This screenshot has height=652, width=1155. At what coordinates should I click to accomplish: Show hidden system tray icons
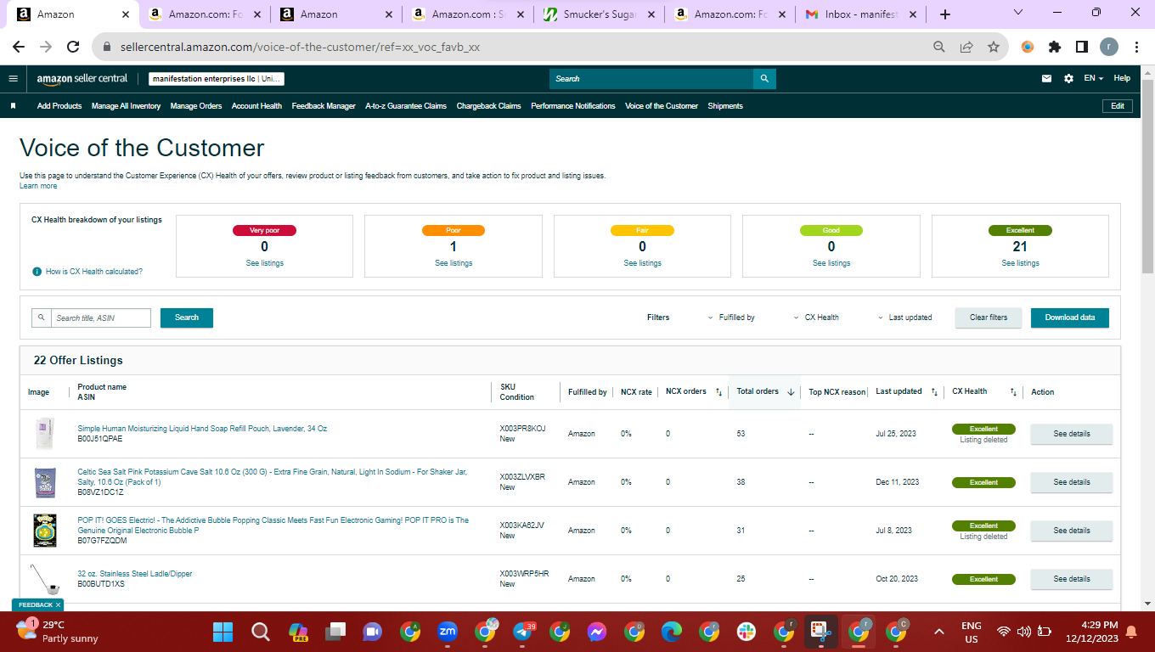point(939,632)
